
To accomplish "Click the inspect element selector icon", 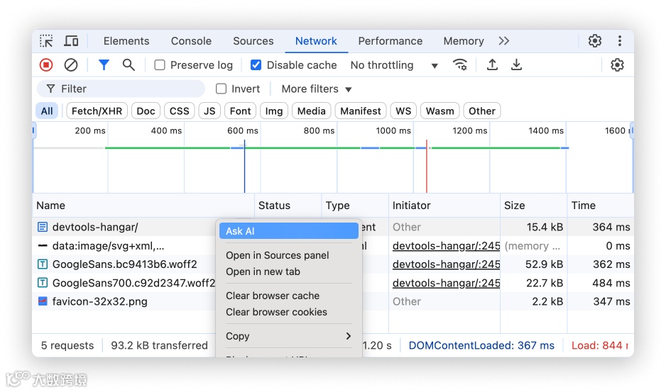I will 46,41.
